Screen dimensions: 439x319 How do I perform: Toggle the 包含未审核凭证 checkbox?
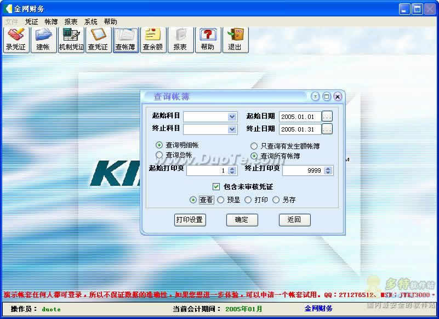point(216,186)
